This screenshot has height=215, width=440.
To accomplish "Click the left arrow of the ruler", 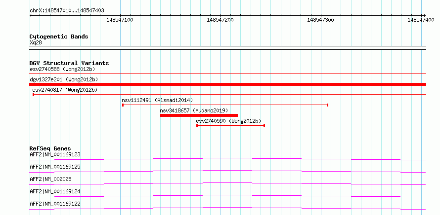I will tap(31, 15).
